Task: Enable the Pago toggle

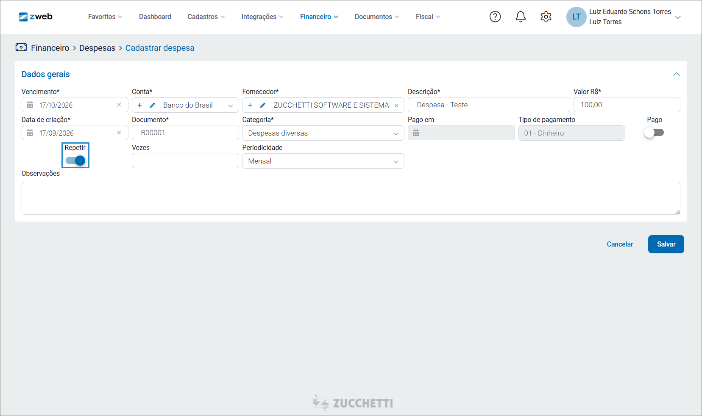Action: (x=654, y=133)
